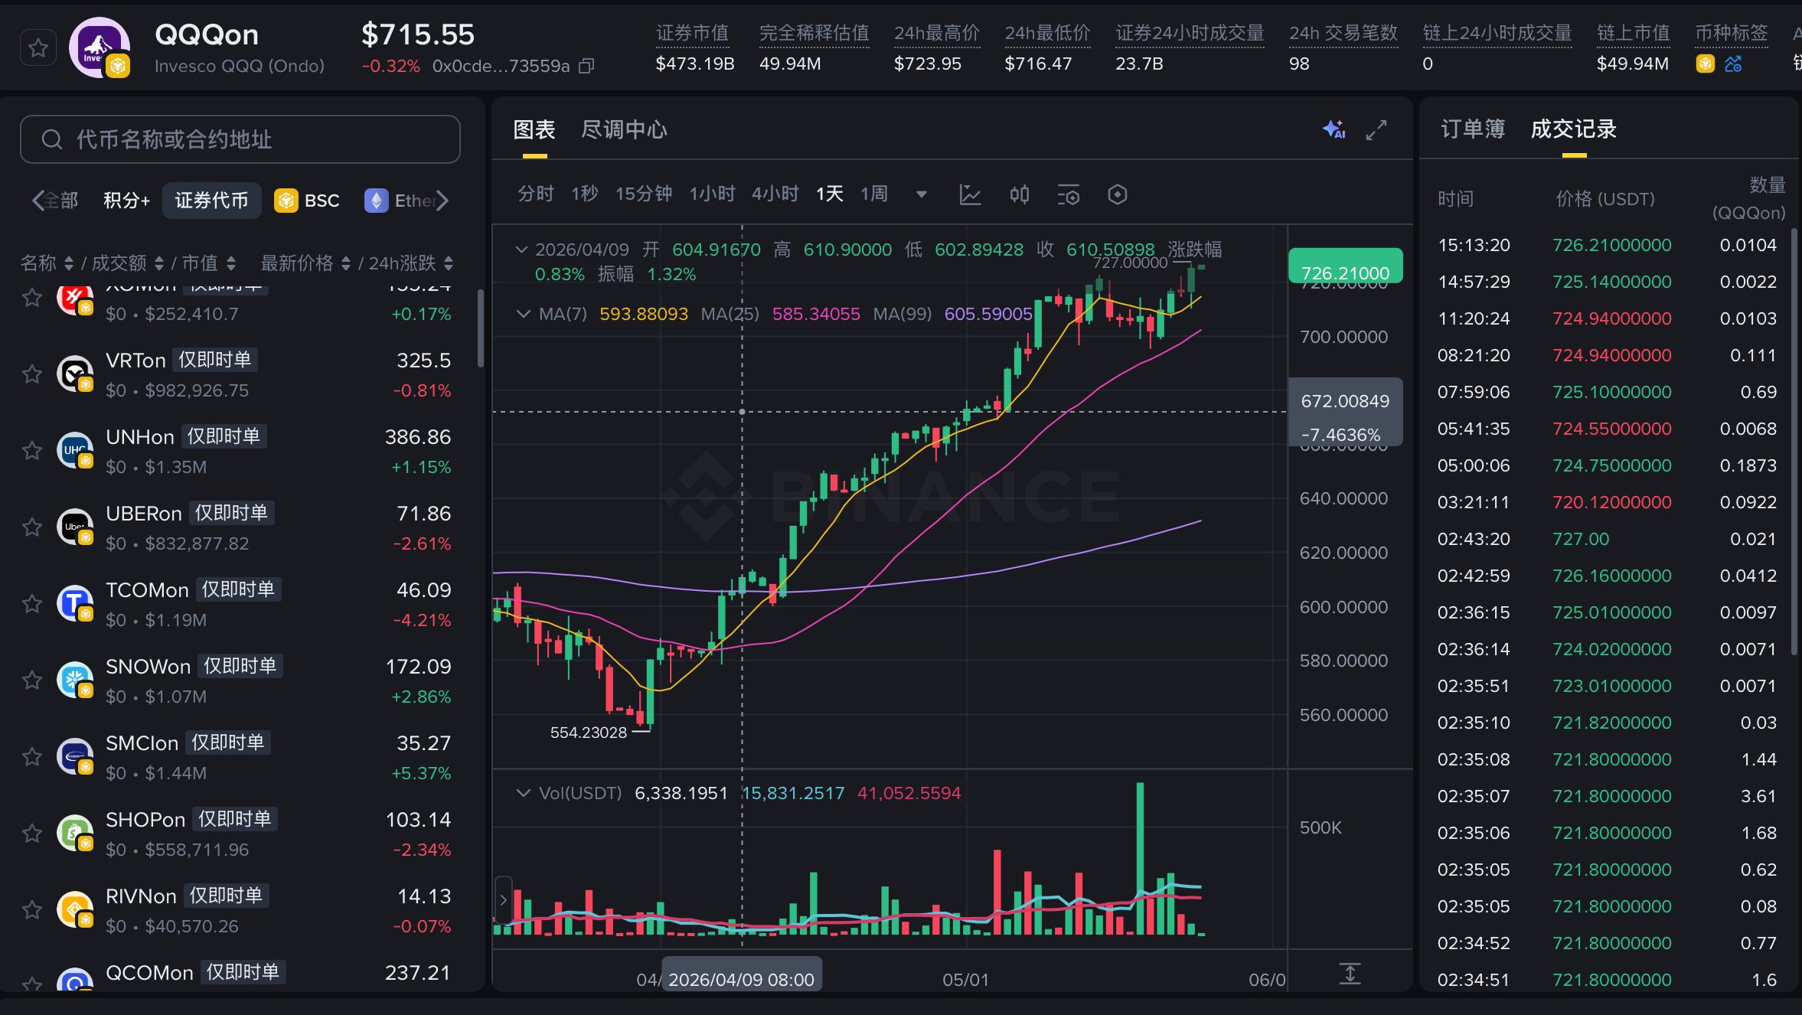Toggle favorite star for SNOWon
Screen dimensions: 1802x1015
(x=32, y=680)
